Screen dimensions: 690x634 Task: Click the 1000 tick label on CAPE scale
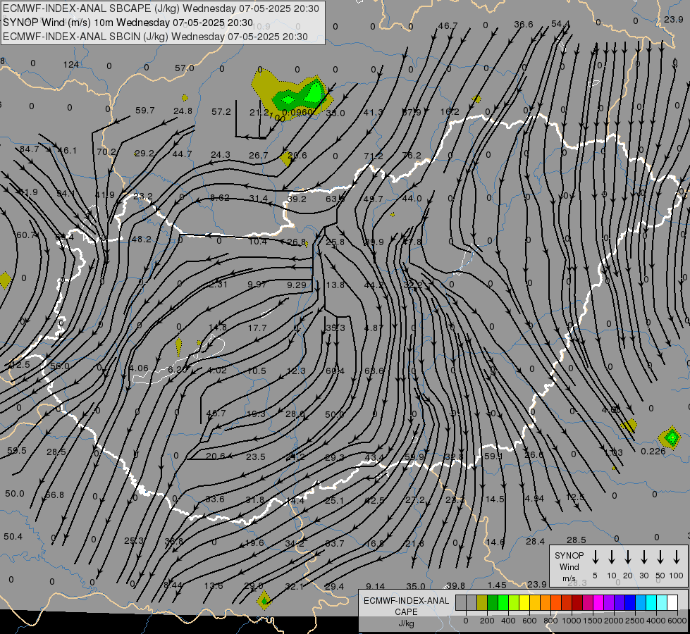(x=571, y=621)
